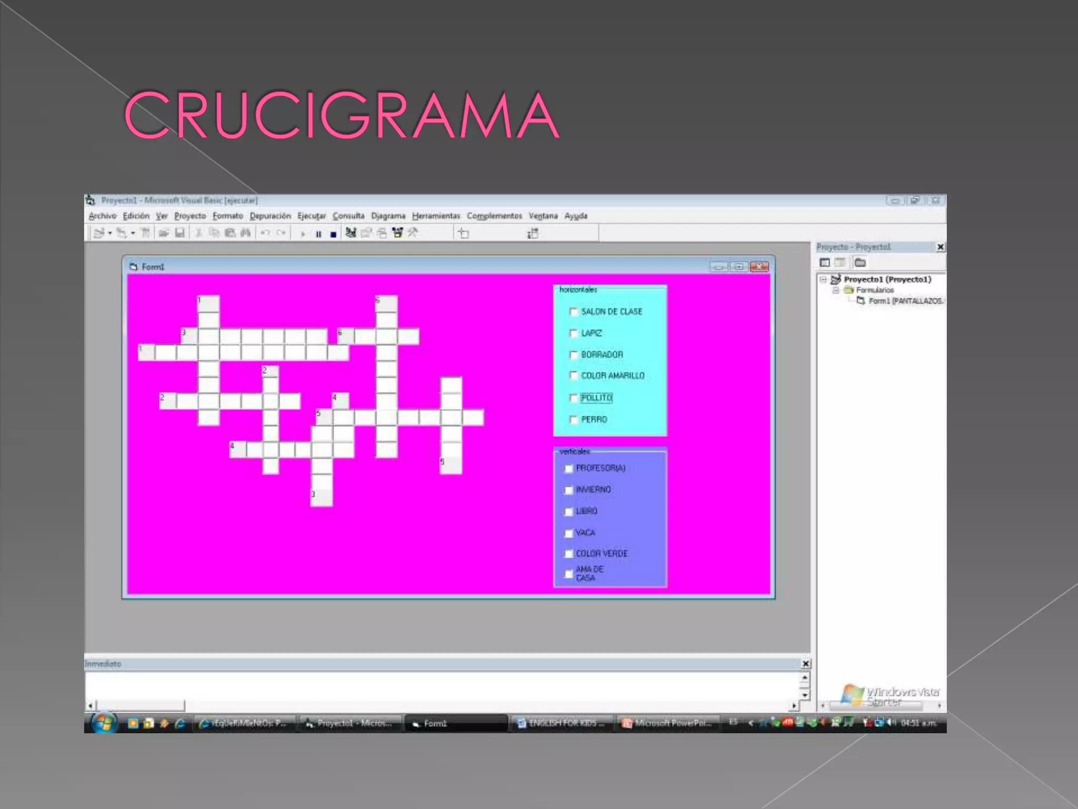Image resolution: width=1078 pixels, height=809 pixels.
Task: Click the Save project toolbar icon
Action: point(179,233)
